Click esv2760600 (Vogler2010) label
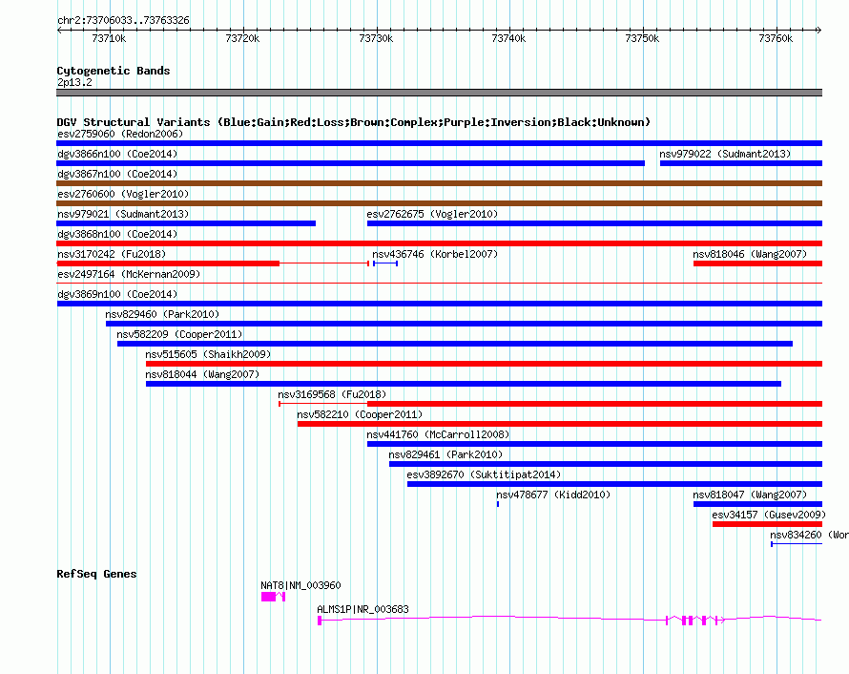 (x=123, y=194)
